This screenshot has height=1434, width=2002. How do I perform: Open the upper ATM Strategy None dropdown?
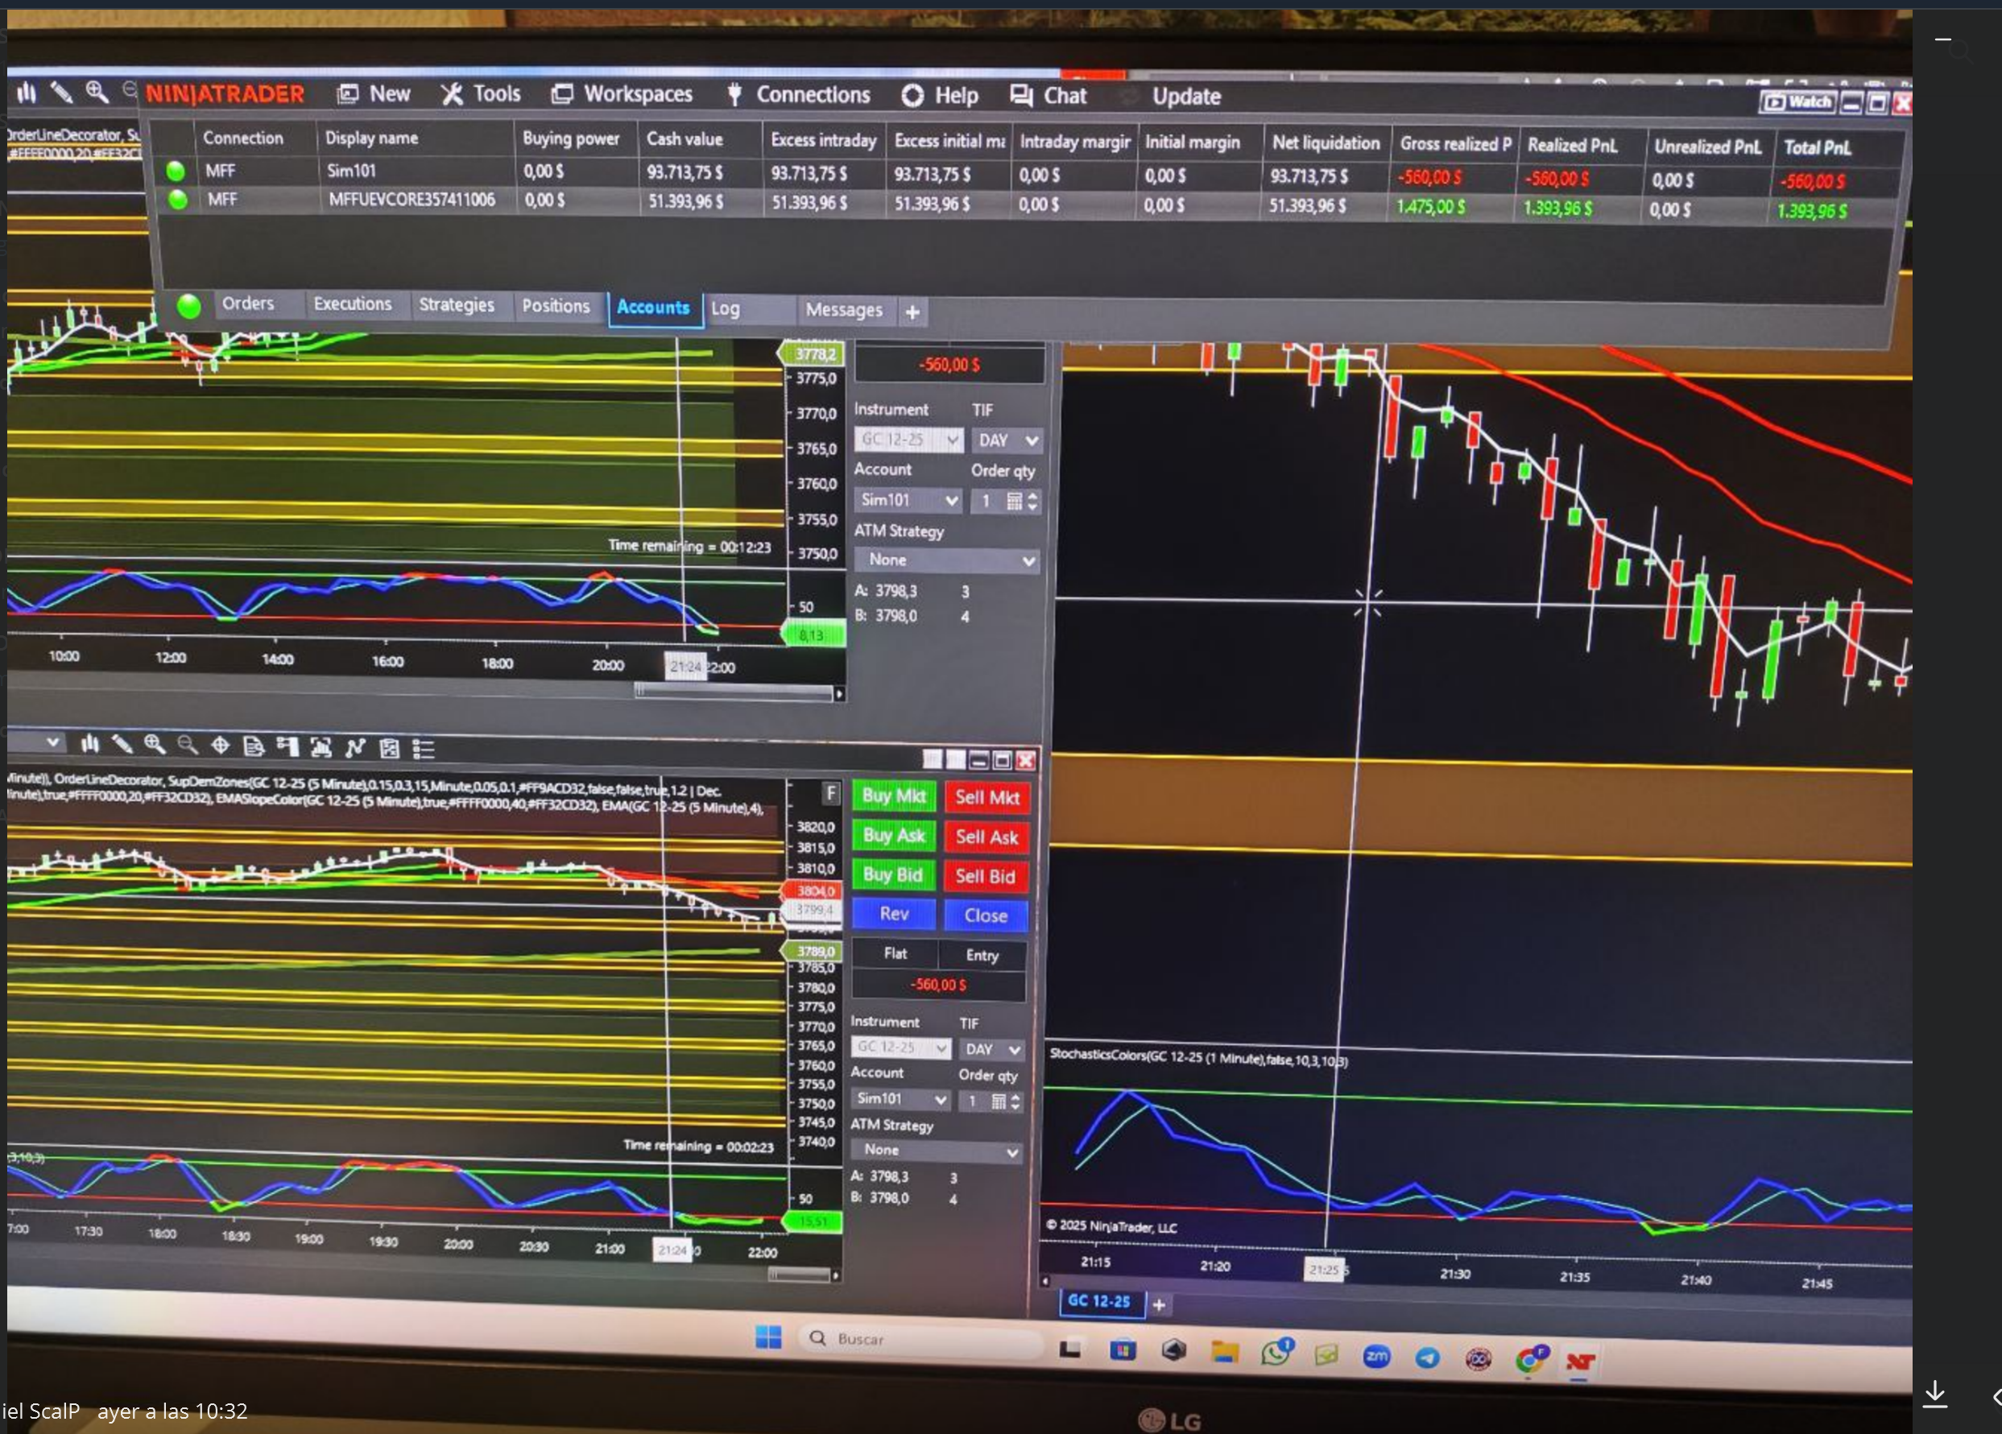click(x=947, y=560)
